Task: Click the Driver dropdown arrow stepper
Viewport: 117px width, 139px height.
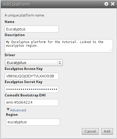Action: point(60,63)
